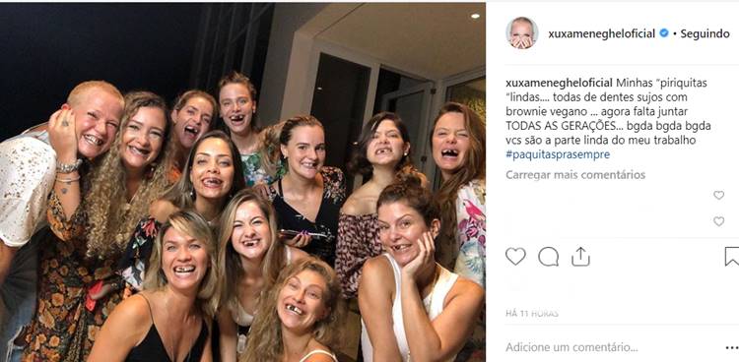Screen dimensions: 739x362
Task: Open comment speech bubble icon
Action: tap(548, 257)
